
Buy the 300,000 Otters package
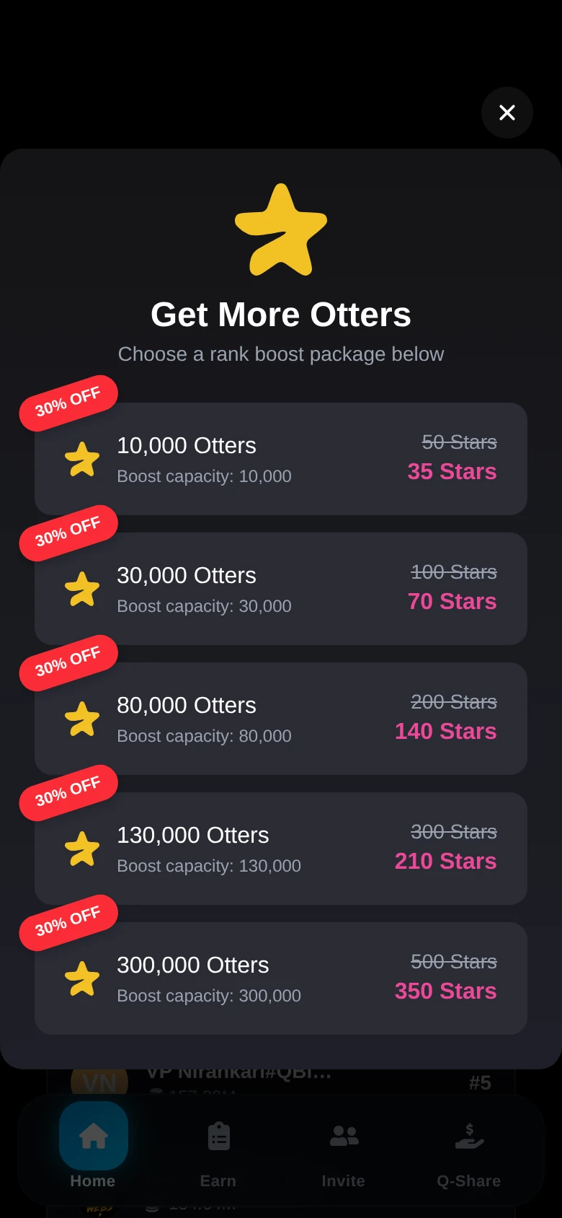click(281, 978)
